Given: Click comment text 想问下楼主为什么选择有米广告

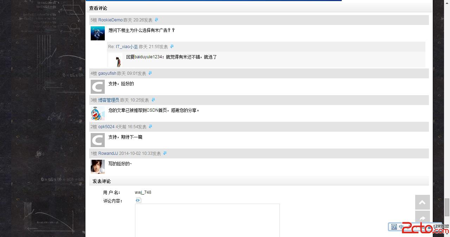Looking at the screenshot, I should 142,30.
